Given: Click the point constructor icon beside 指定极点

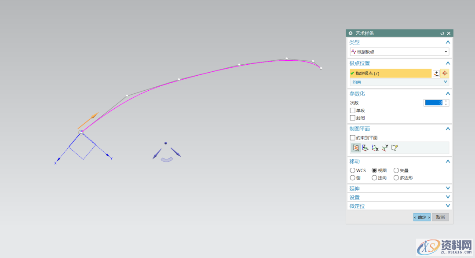Looking at the screenshot, I should pos(436,74).
